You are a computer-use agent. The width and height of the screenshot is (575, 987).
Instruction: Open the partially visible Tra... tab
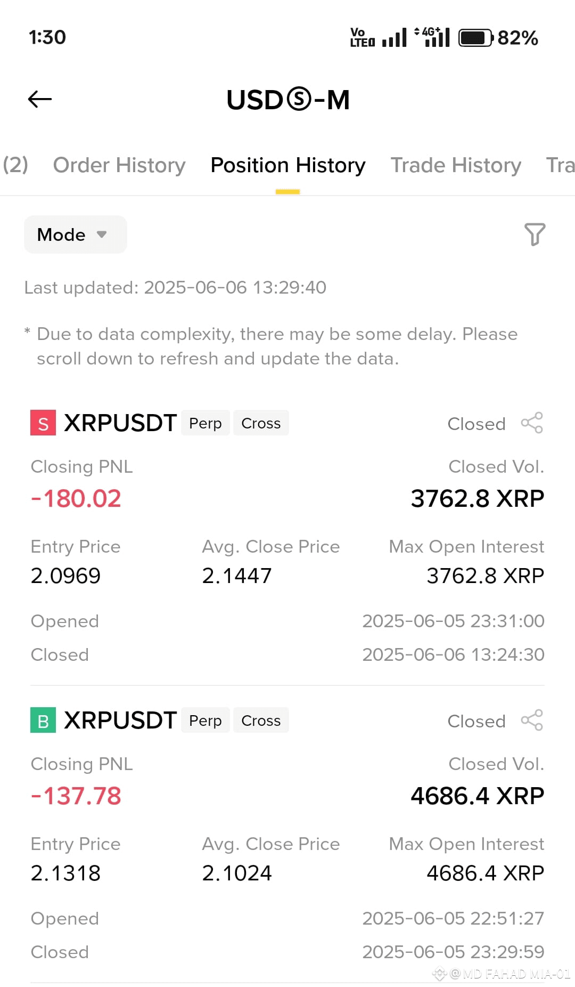560,165
